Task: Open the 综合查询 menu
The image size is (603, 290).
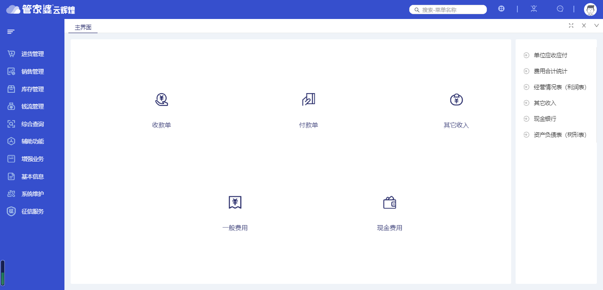Action: pyautogui.click(x=32, y=124)
